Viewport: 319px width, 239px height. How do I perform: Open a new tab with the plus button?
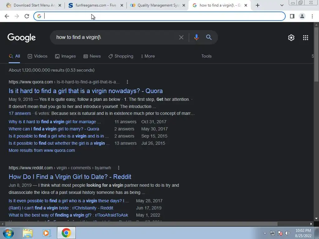258,6
